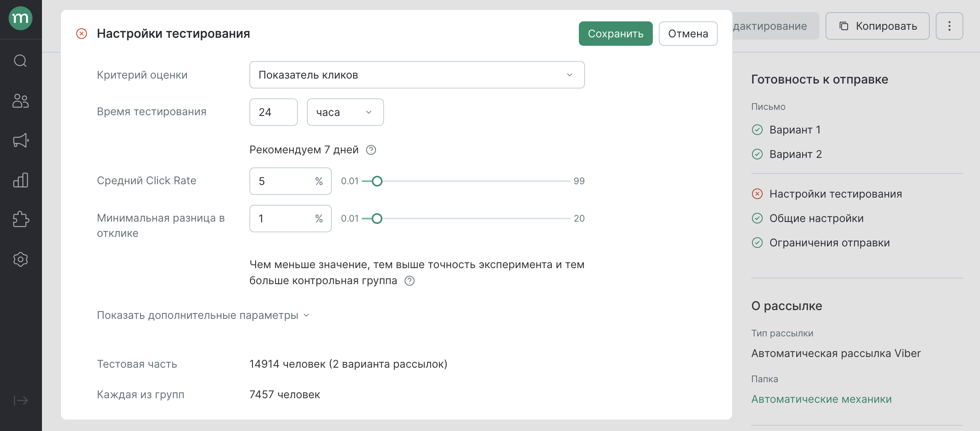Click the Критерий оценки label
The width and height of the screenshot is (980, 431).
[x=142, y=75]
